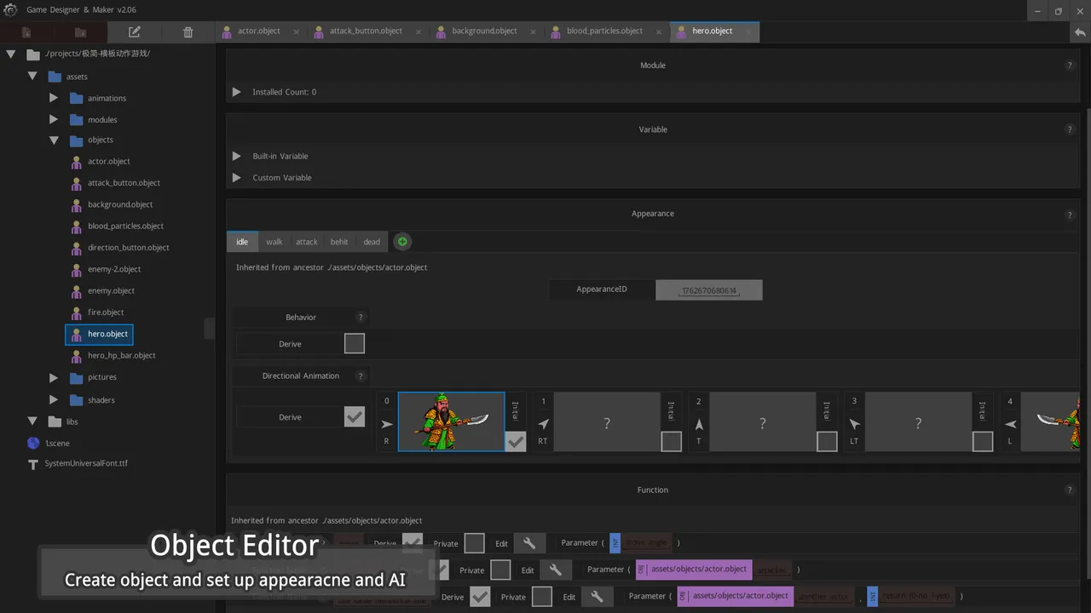Click wrench icon in another_actor parameter row
The height and width of the screenshot is (613, 1091).
tap(597, 597)
